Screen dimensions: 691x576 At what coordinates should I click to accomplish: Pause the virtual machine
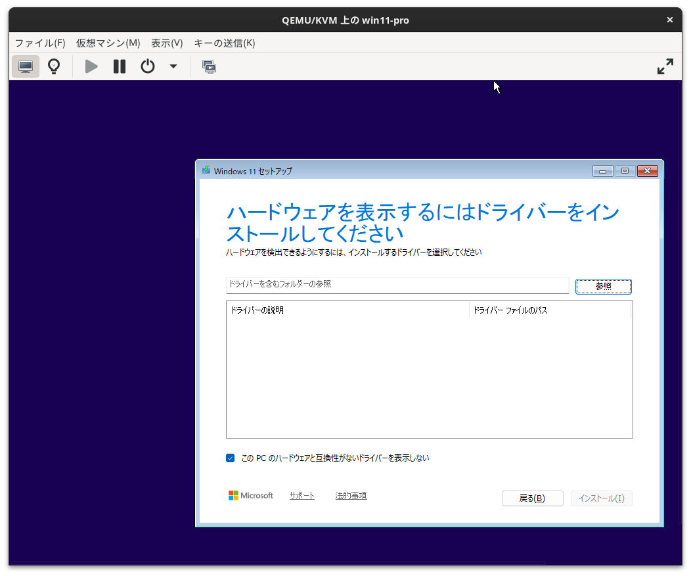click(119, 66)
